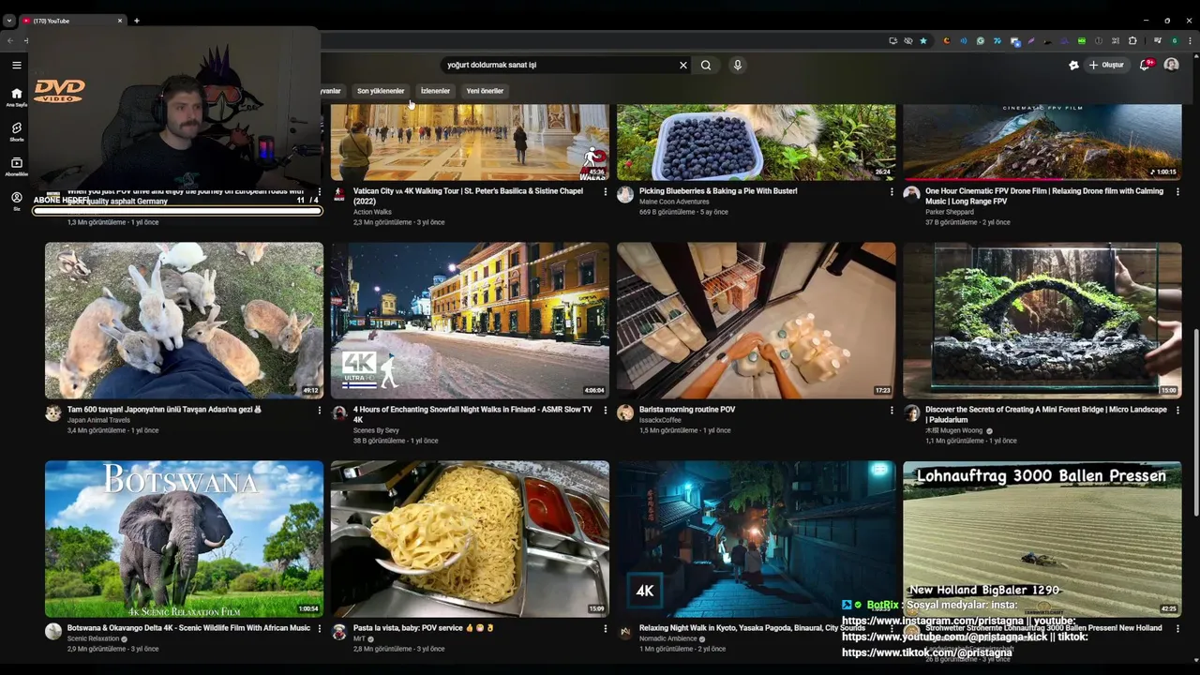Click the Oluştur create button
Viewport: 1200px width, 675px height.
point(1106,65)
